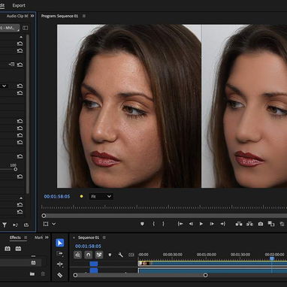Create new custom bin in Effects panel
Screen dimensions: 287x287
(x=32, y=274)
